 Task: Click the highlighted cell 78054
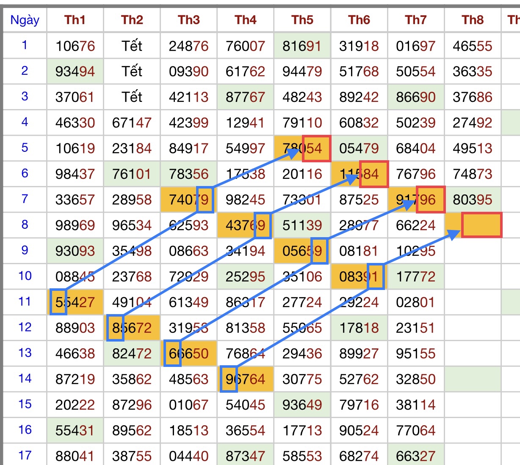302,148
